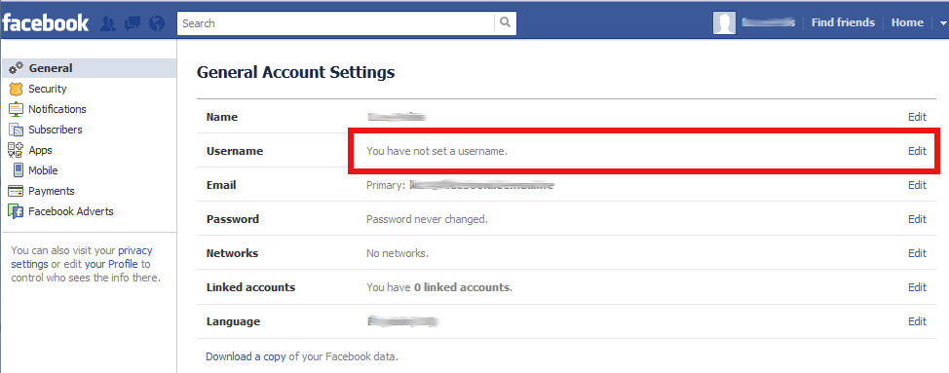The image size is (949, 373).
Task: Open the messages icon in header
Action: pyautogui.click(x=133, y=23)
